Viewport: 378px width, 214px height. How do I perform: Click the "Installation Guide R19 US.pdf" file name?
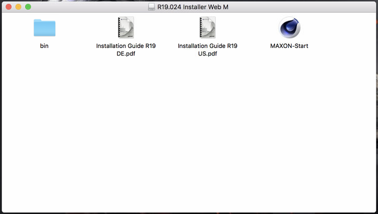[x=207, y=49]
